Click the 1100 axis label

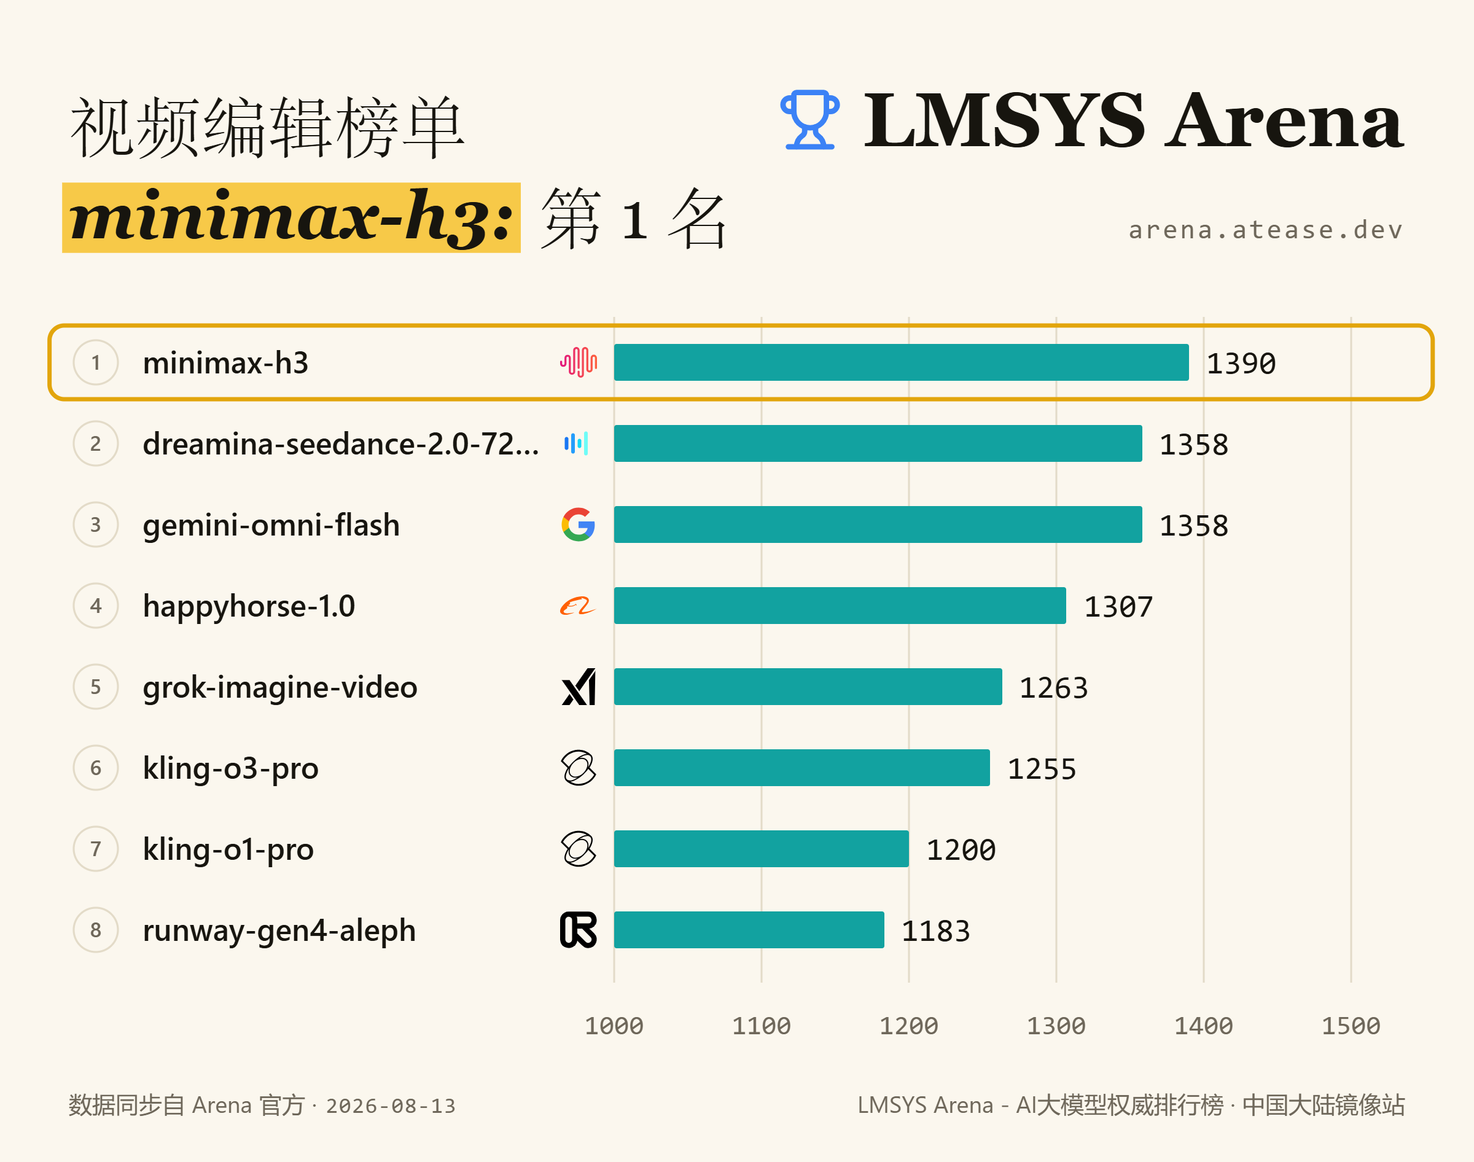click(761, 1025)
